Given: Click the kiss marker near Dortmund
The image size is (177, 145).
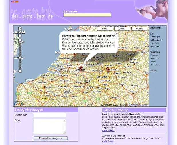Looking at the screenshot, I should 108,70.
